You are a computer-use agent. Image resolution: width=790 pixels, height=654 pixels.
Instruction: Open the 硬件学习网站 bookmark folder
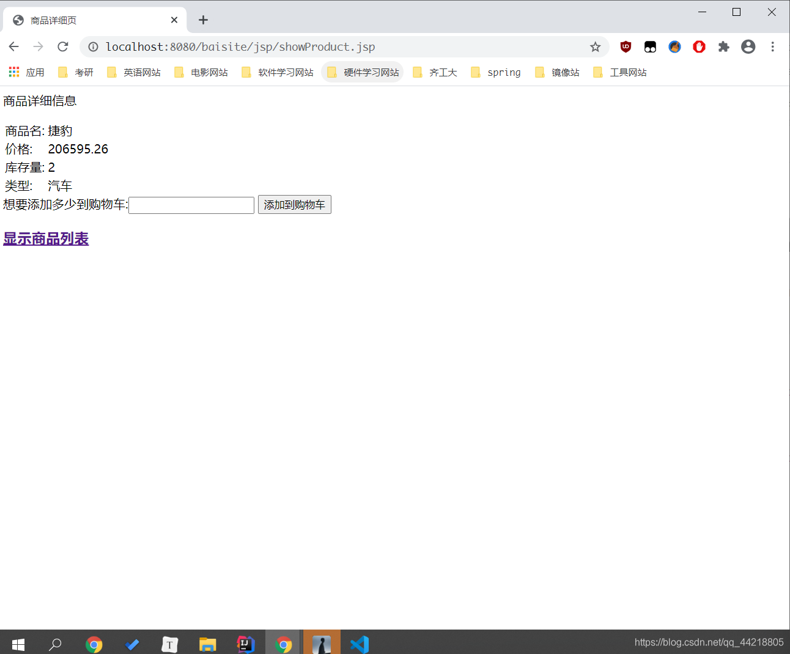363,72
